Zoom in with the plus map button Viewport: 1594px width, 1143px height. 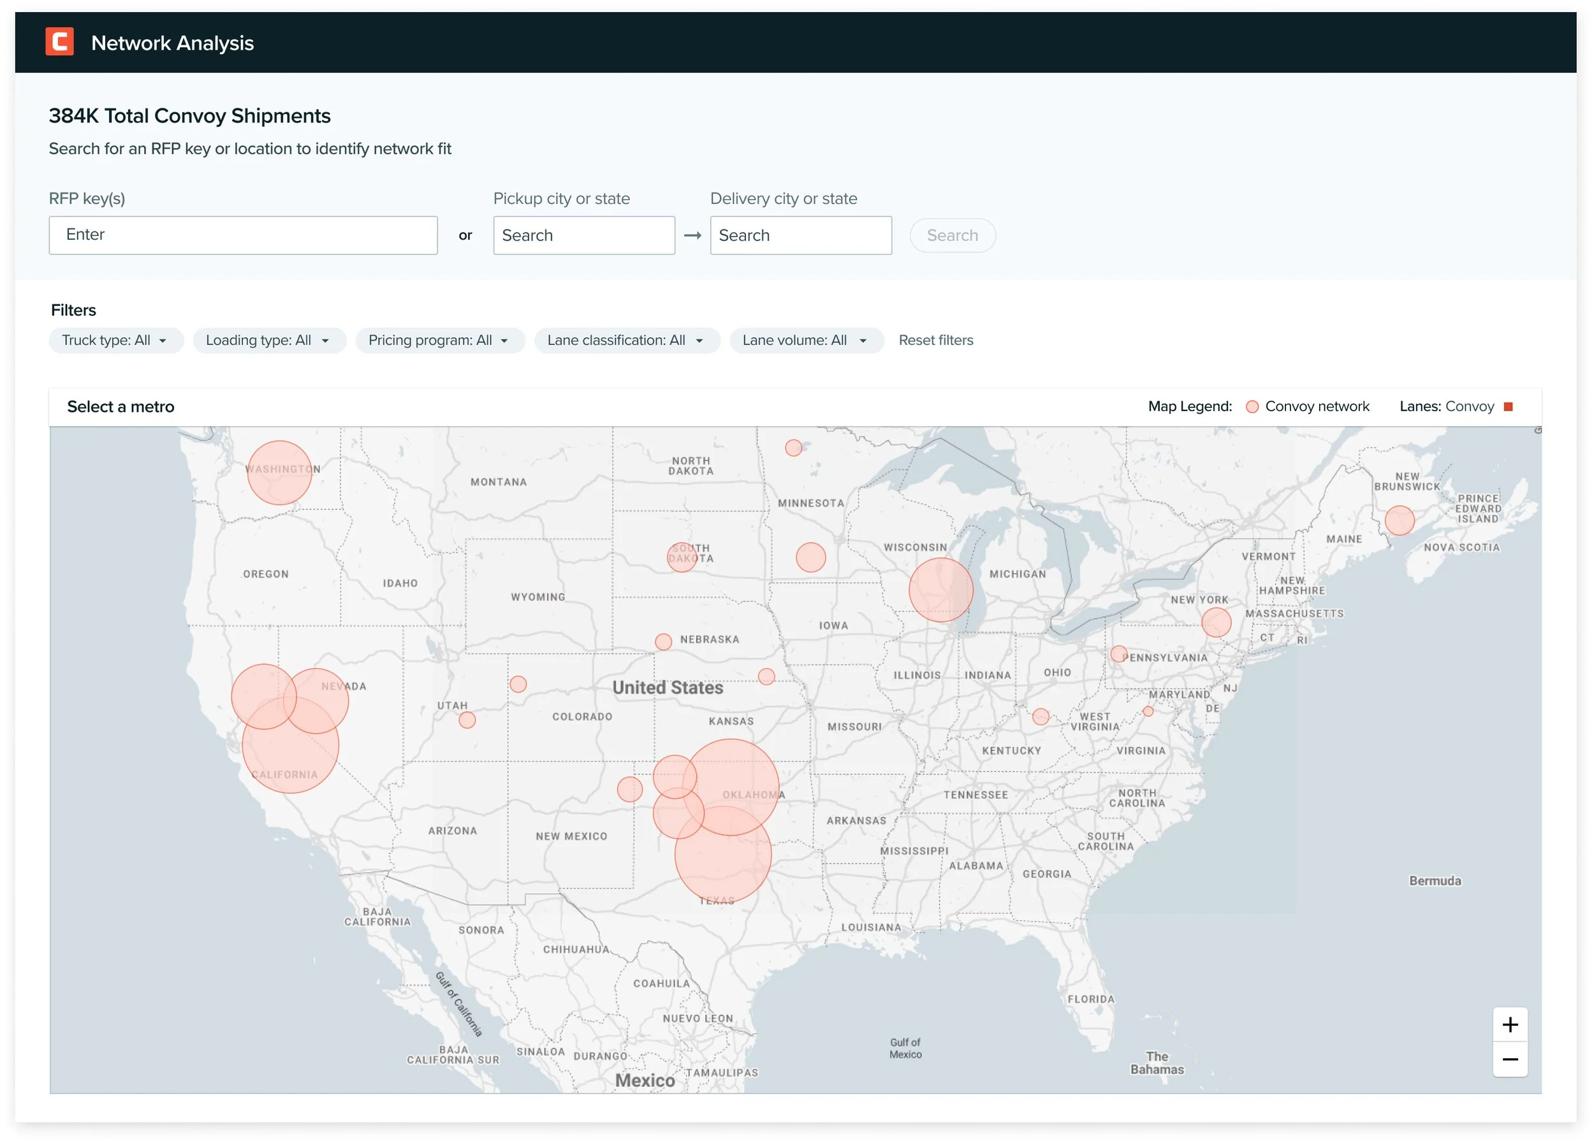tap(1509, 1024)
